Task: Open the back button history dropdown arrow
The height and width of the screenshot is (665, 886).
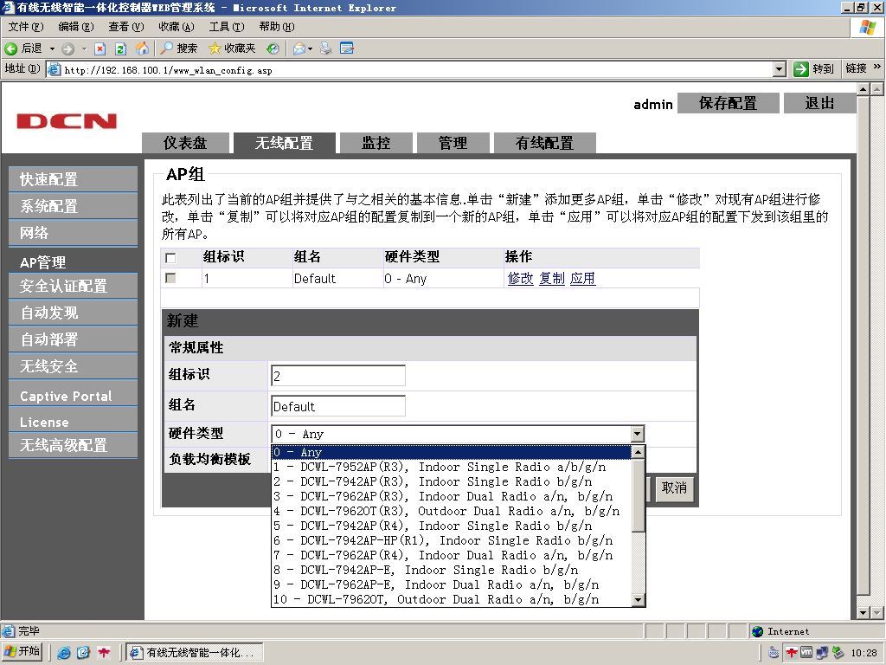Action: (52, 48)
